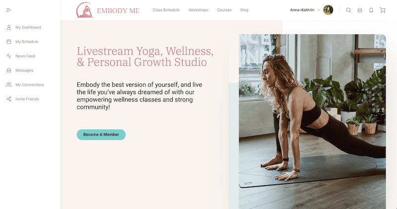Viewport: 397px width, 209px height.
Task: Click the Become A Member button
Action: 101,135
